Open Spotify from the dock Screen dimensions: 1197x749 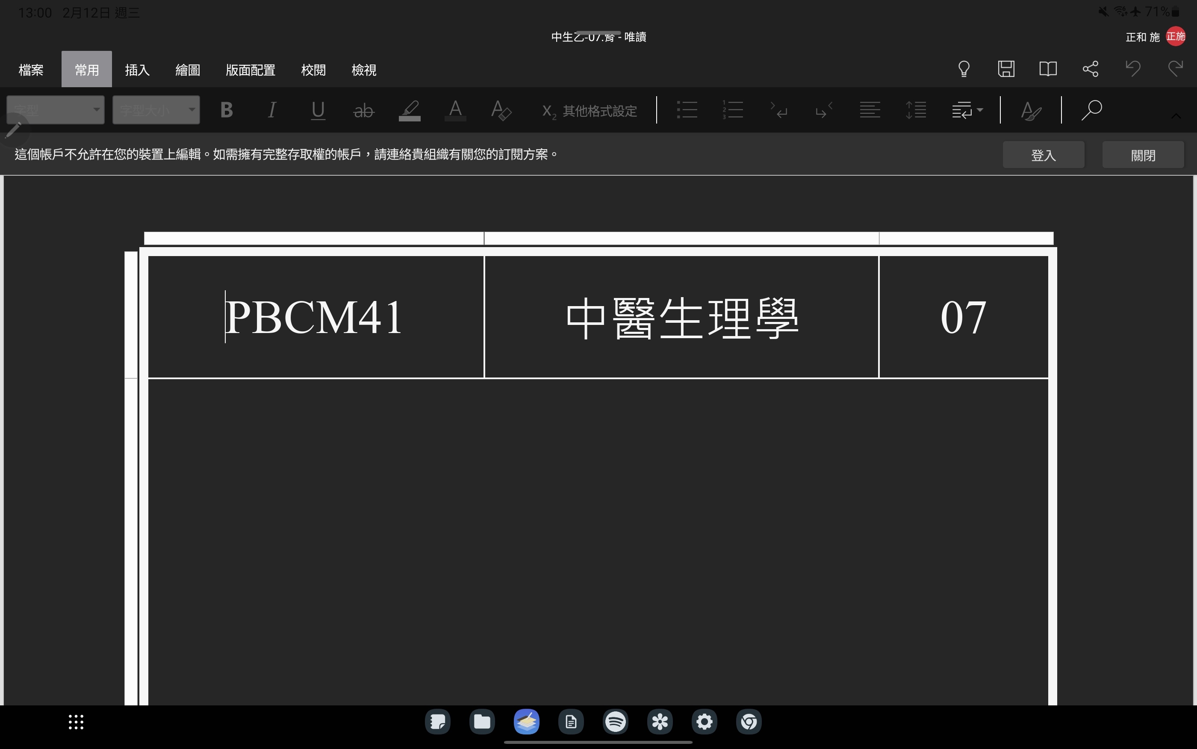click(615, 722)
